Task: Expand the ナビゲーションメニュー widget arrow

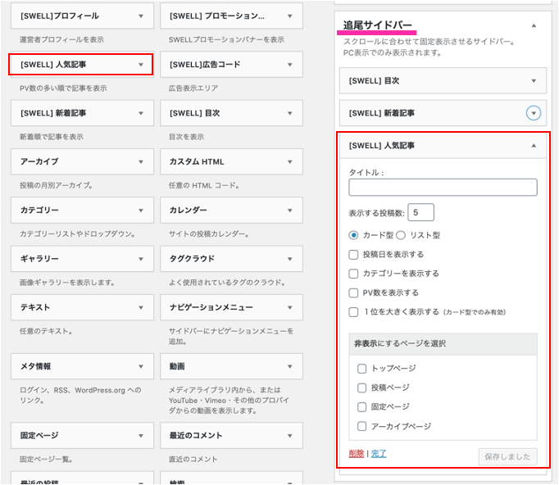Action: [x=290, y=307]
